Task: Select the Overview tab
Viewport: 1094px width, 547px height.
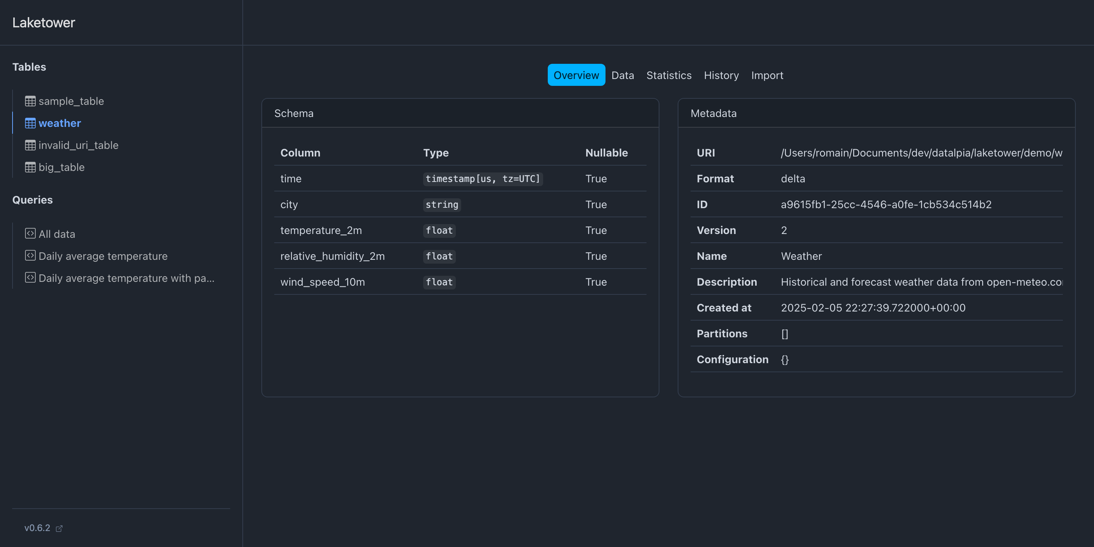Action: [x=576, y=75]
